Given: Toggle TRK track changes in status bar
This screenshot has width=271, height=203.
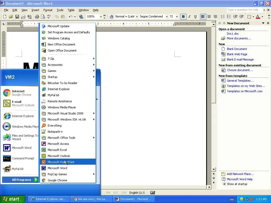Looking at the screenshot, I should [x=108, y=193].
